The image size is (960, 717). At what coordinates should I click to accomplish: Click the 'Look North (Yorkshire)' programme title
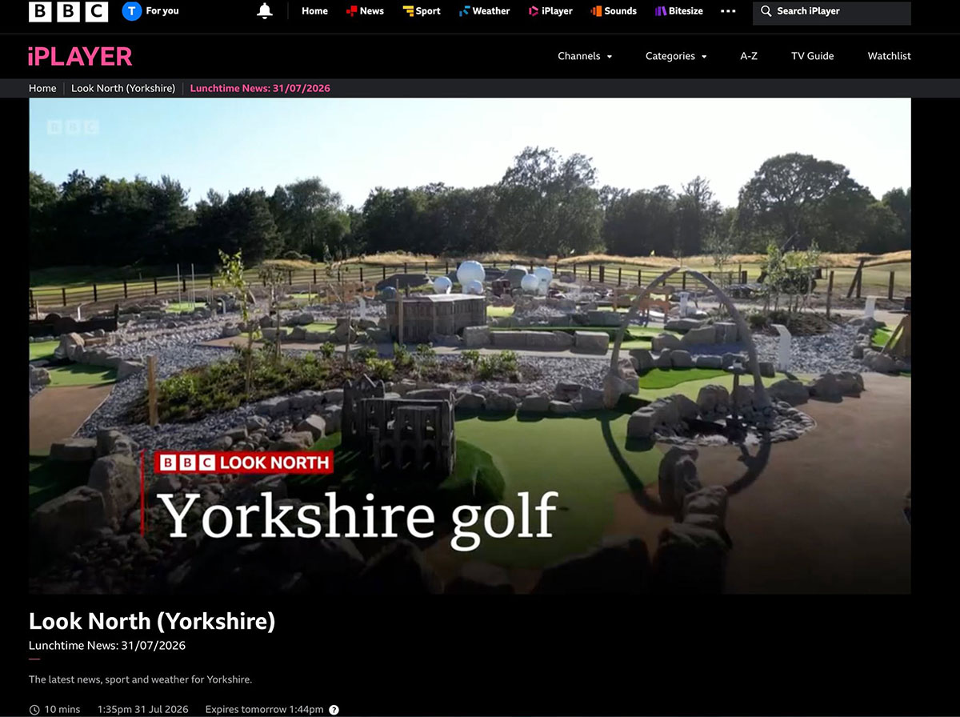152,622
